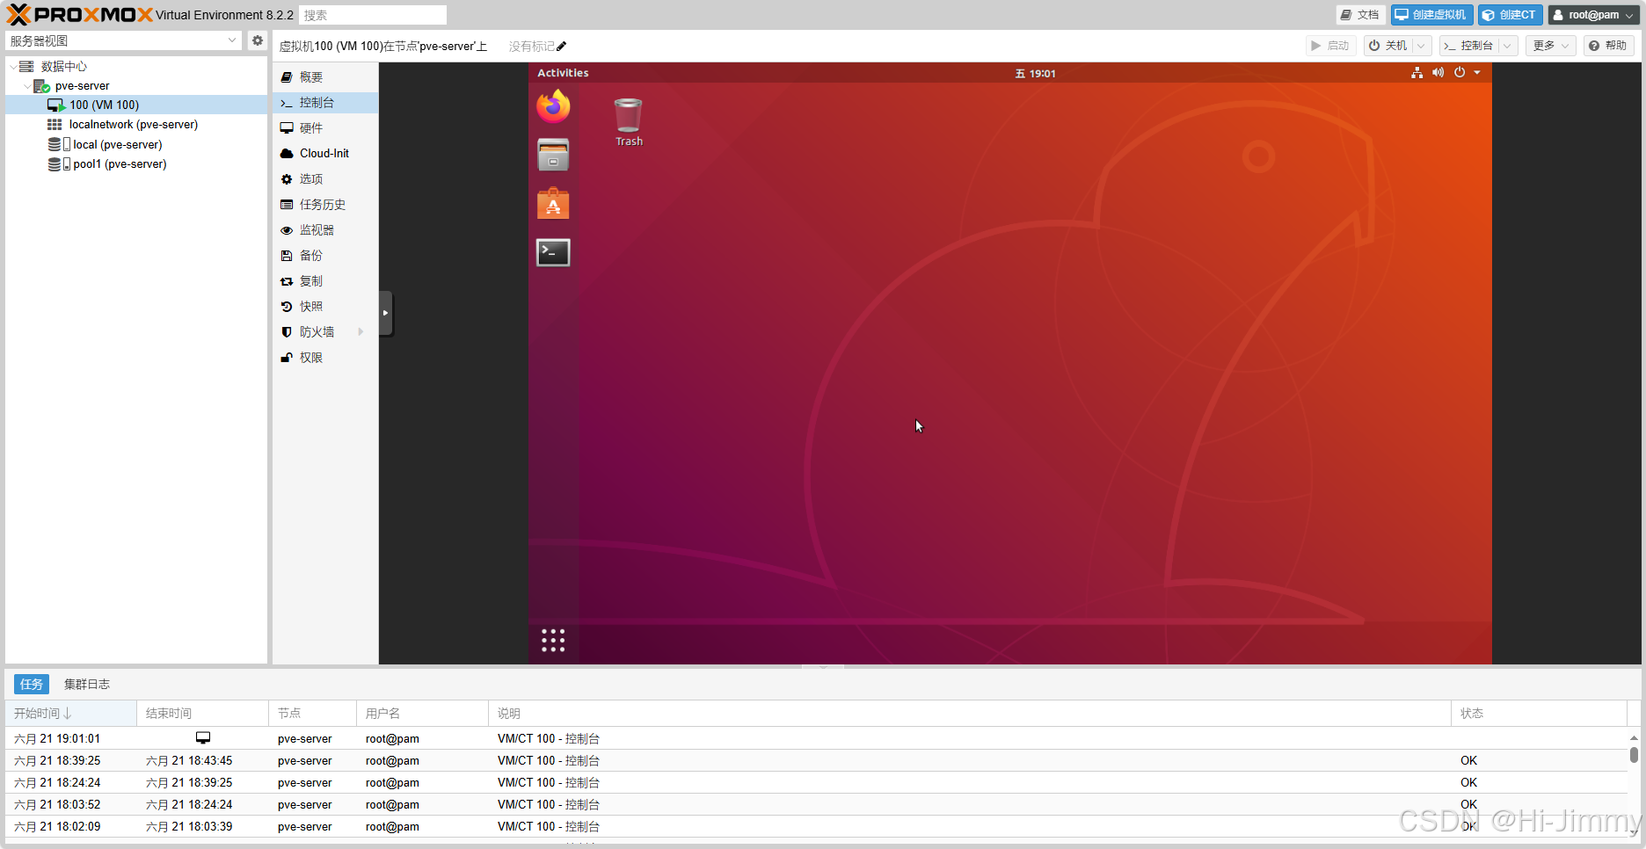Switch to 任务 tab
This screenshot has height=849, width=1646.
(32, 684)
